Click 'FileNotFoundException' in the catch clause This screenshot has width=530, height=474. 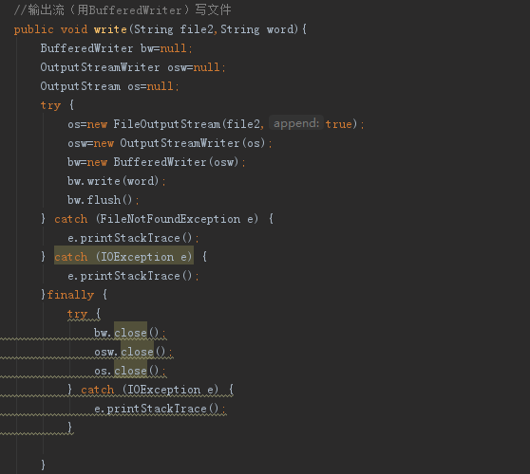click(x=170, y=219)
